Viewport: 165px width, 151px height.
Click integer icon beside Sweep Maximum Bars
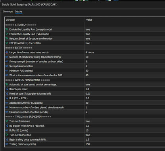pyautogui.click(x=7, y=66)
